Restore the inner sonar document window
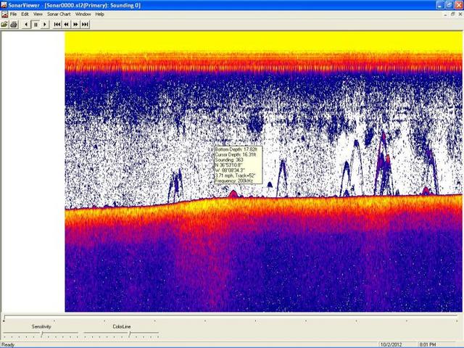This screenshot has height=348, width=464. point(452,14)
